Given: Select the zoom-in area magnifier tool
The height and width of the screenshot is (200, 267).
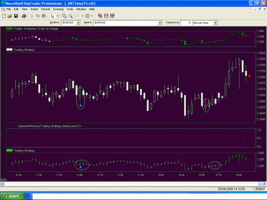Looking at the screenshot, I should point(65,16).
